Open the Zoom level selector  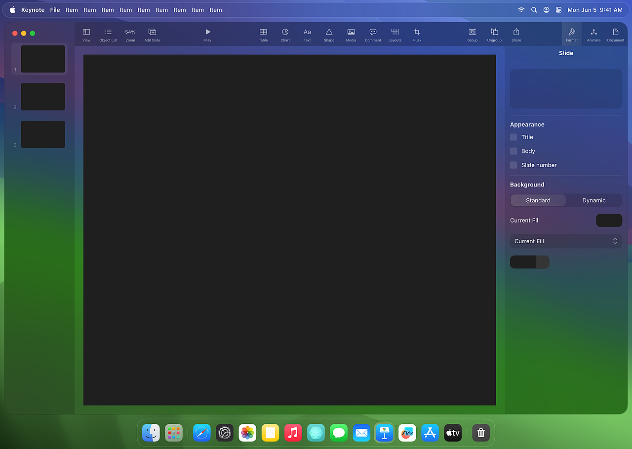point(130,34)
